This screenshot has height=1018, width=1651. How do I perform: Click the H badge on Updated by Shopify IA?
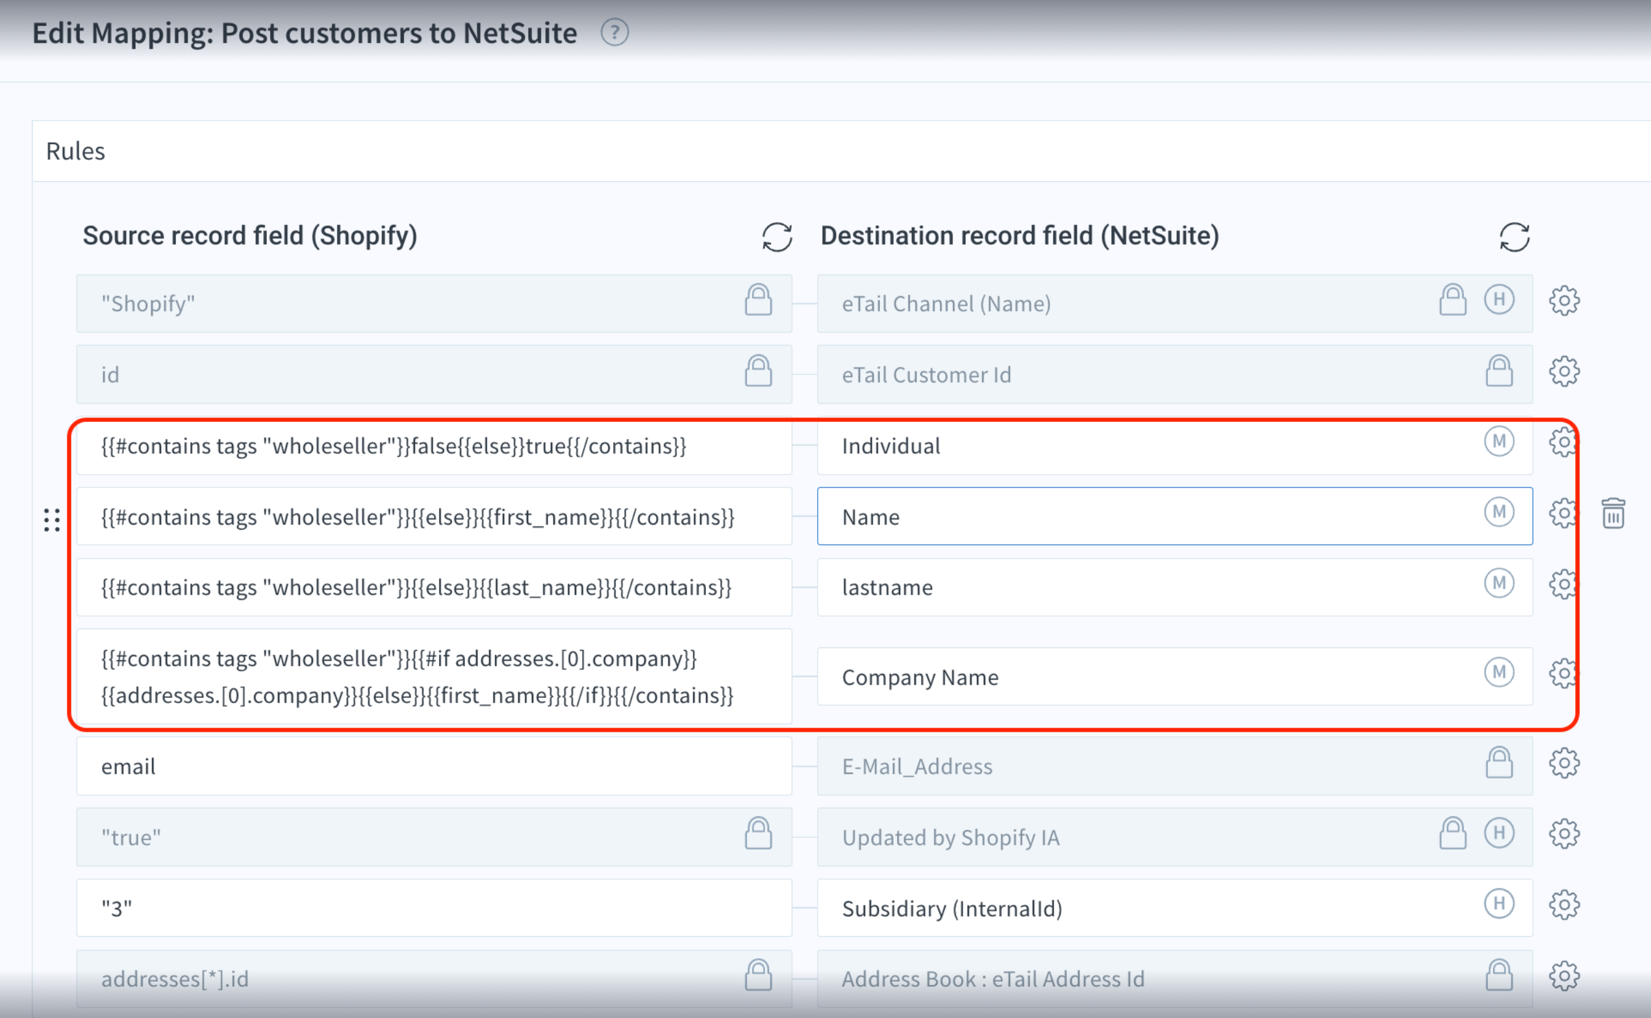(x=1499, y=832)
